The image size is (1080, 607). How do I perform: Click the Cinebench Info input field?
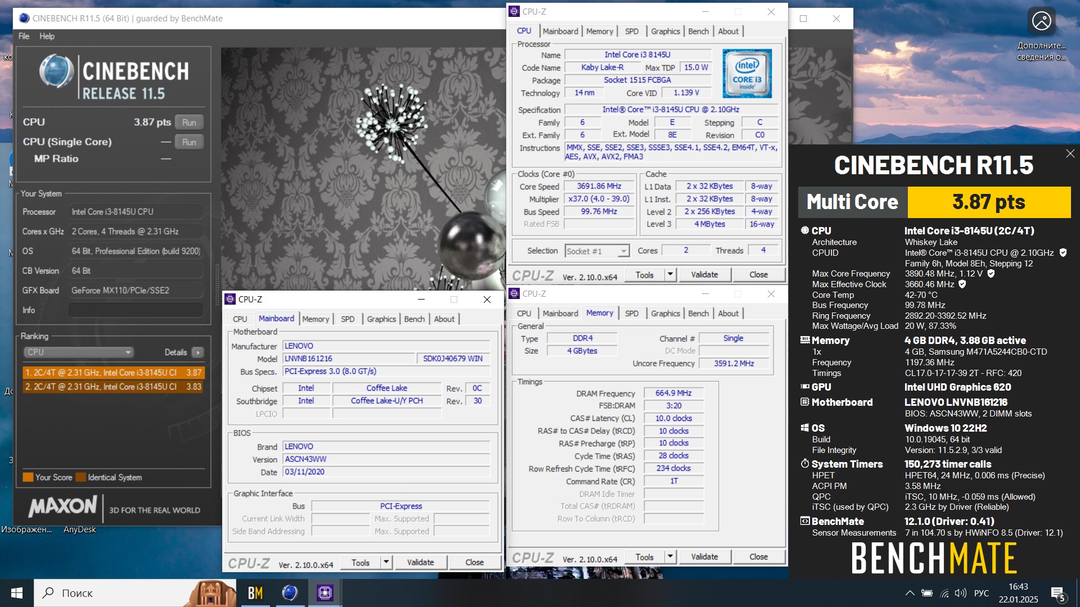click(x=136, y=310)
